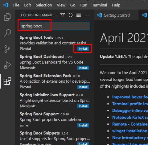Image resolution: width=148 pixels, height=145 pixels.
Task: Select Spring Initializr Java Support title
Action: click(47, 95)
